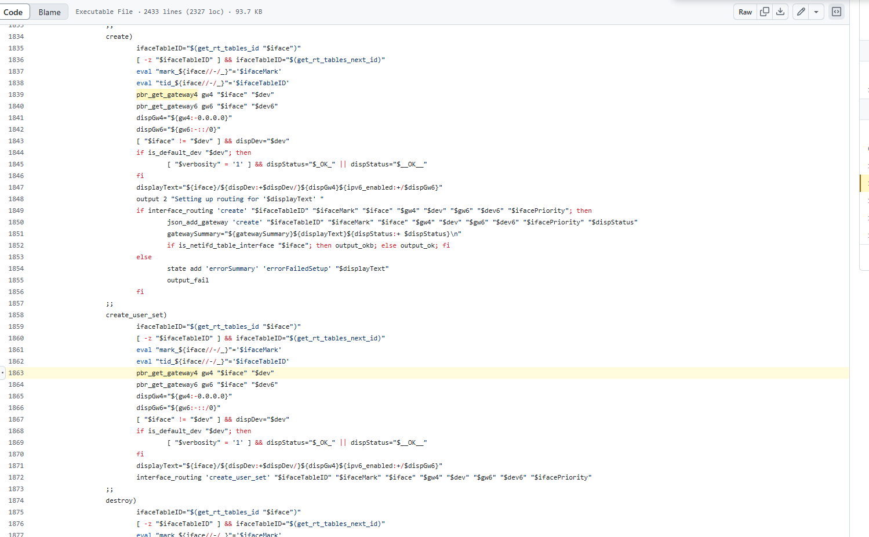Click the '93.7 KB' file size text
Image resolution: width=869 pixels, height=537 pixels.
249,12
